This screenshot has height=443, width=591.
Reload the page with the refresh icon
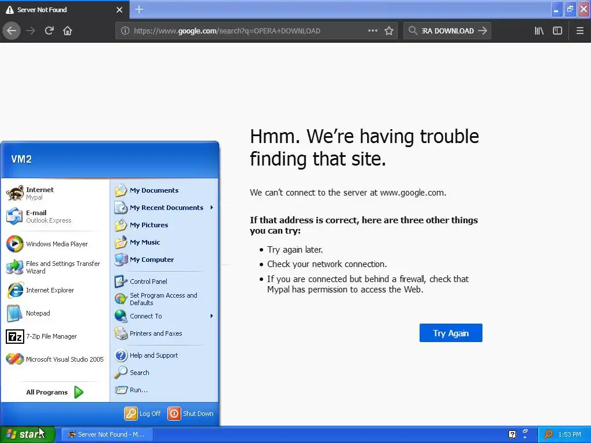pos(49,31)
